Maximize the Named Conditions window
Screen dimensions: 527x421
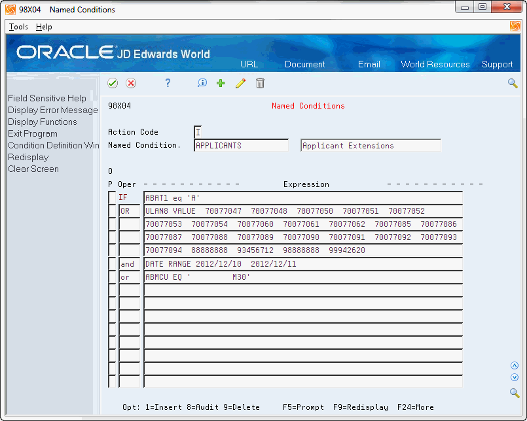point(482,7)
